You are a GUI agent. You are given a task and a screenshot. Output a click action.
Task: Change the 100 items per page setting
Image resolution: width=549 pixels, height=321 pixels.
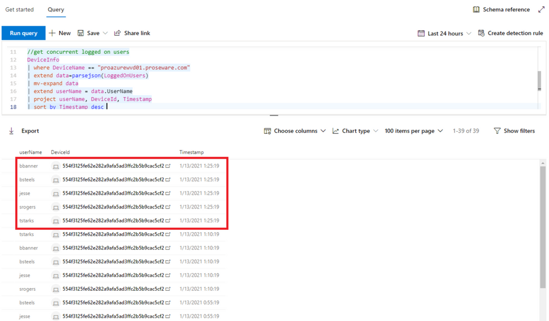pyautogui.click(x=413, y=131)
